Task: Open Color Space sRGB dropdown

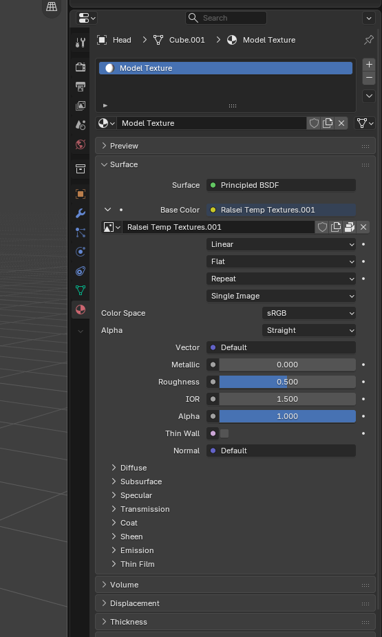Action: pos(309,313)
